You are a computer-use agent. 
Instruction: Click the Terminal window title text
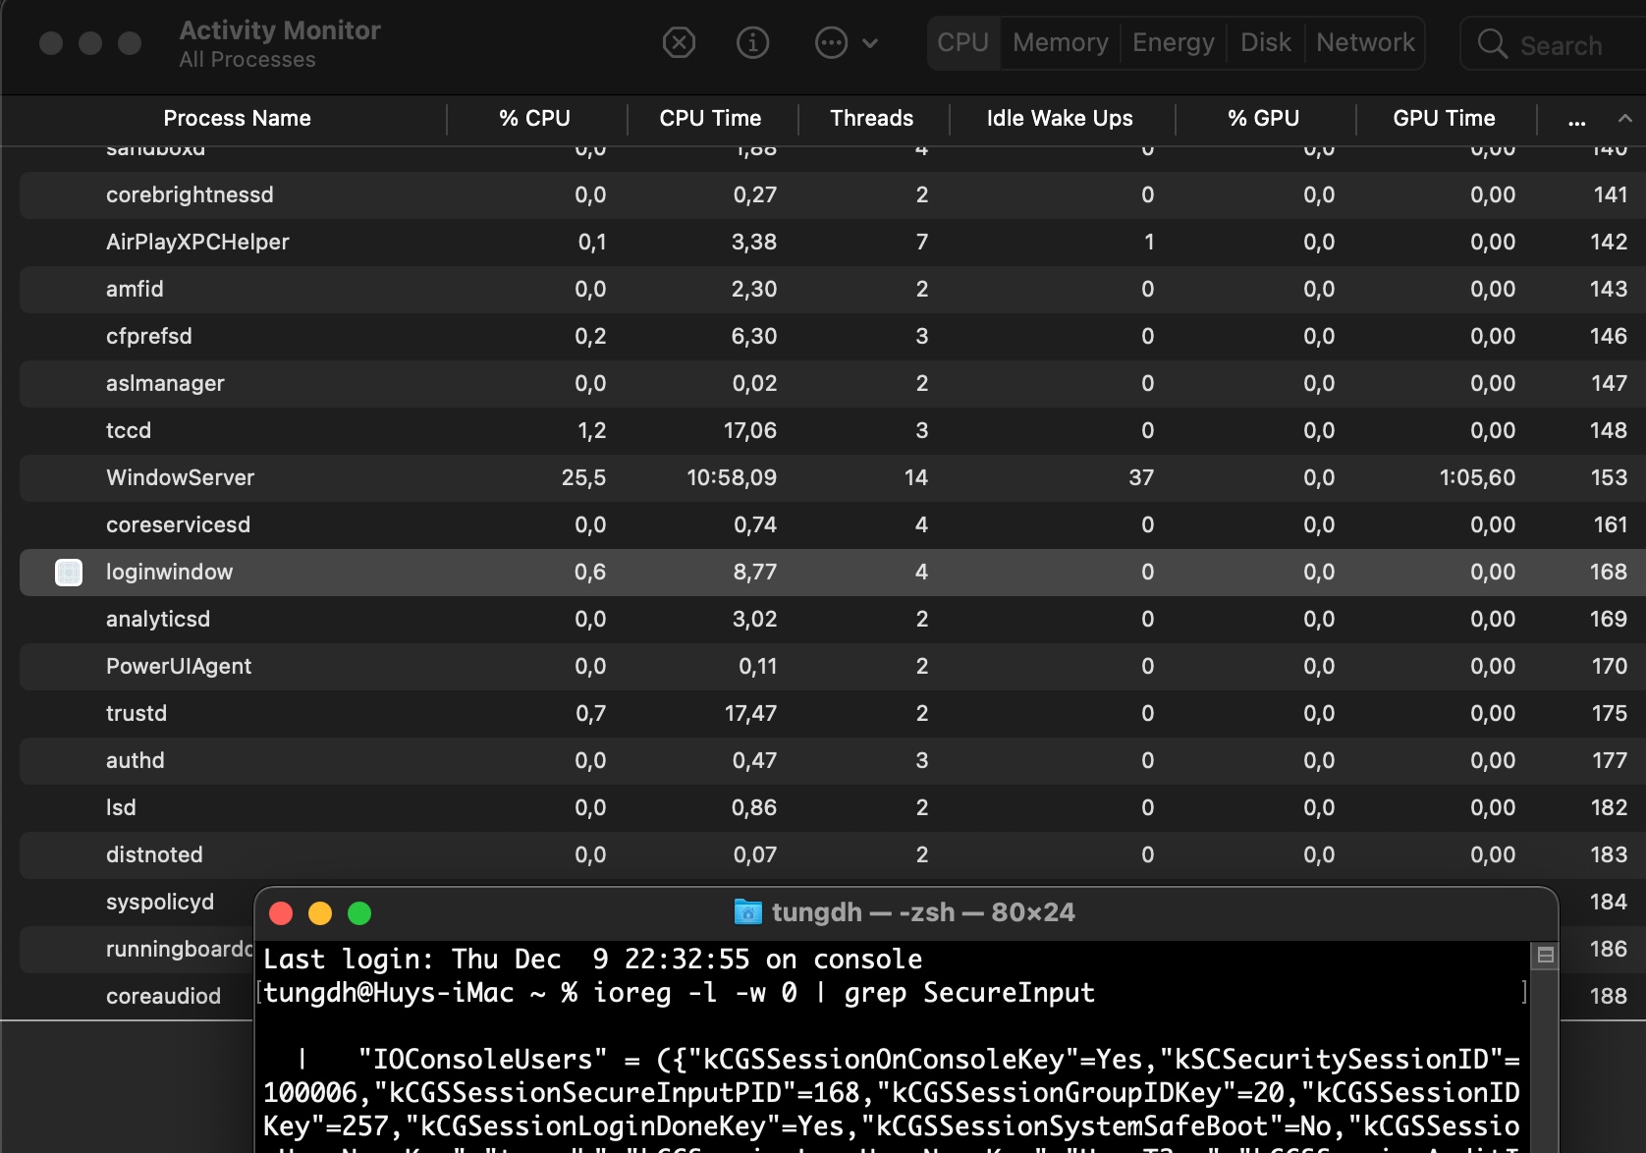pos(923,912)
